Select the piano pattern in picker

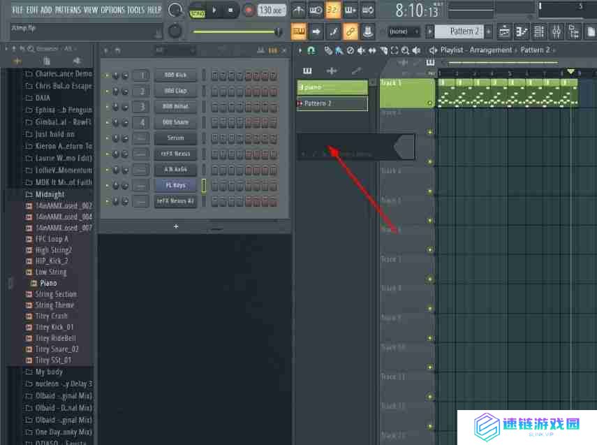(x=332, y=87)
